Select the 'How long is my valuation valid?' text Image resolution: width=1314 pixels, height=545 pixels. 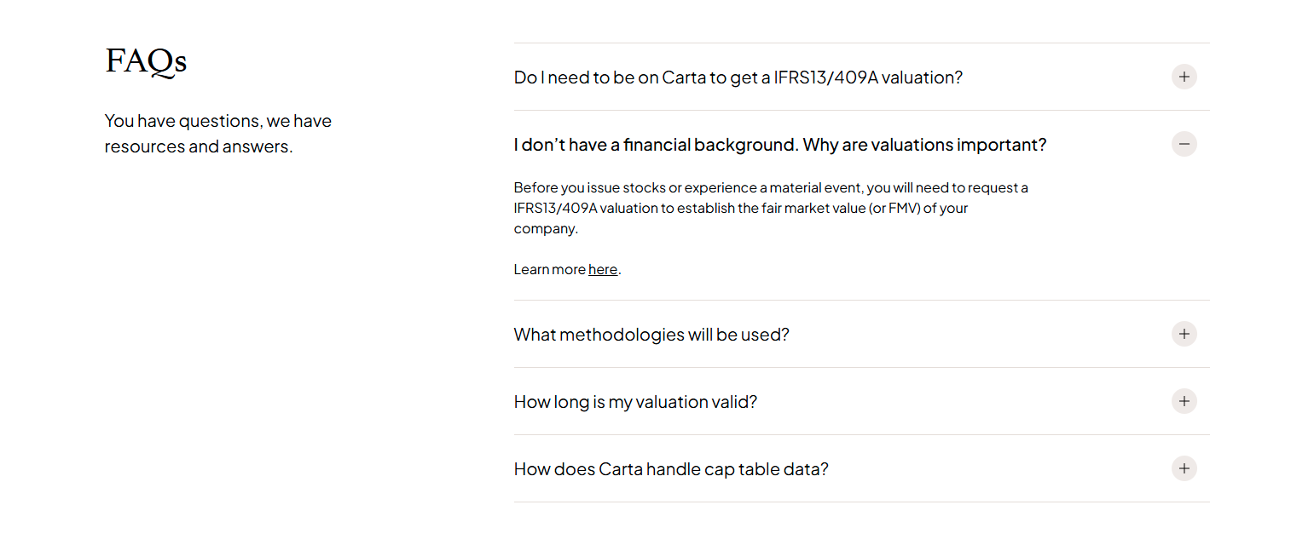point(634,401)
